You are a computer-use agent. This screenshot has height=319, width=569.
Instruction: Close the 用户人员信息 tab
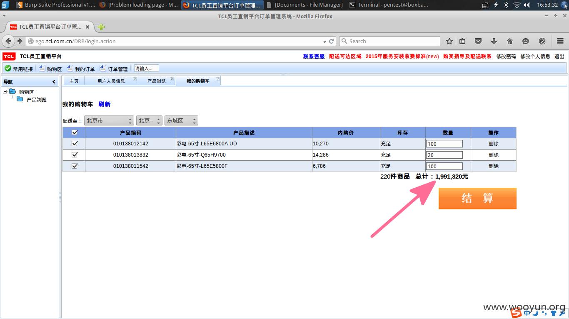[135, 79]
